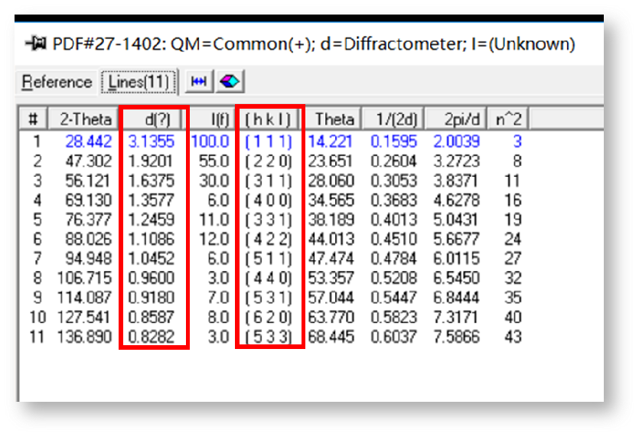Select the 136.890 two-theta cell
639x437 pixels.
click(84, 337)
